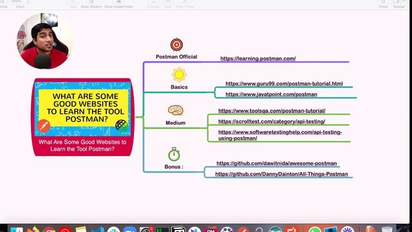
Task: Select the Medium topic label
Action: tap(176, 123)
